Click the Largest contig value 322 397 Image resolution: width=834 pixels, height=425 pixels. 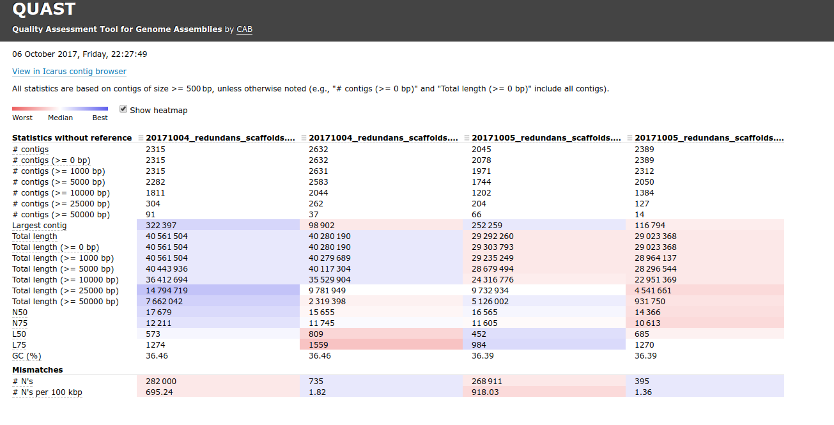point(161,226)
